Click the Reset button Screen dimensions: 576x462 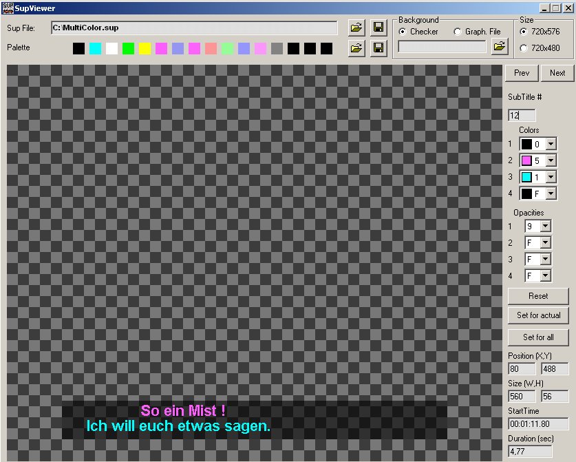[x=538, y=296]
